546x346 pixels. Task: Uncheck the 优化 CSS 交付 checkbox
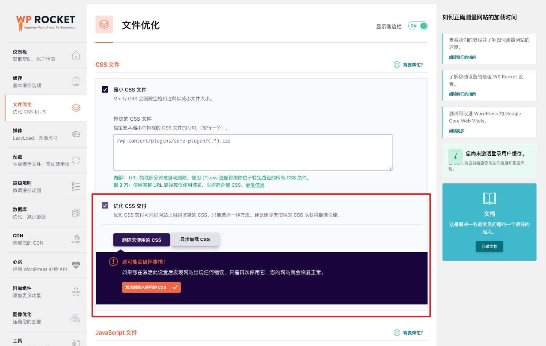pyautogui.click(x=105, y=205)
